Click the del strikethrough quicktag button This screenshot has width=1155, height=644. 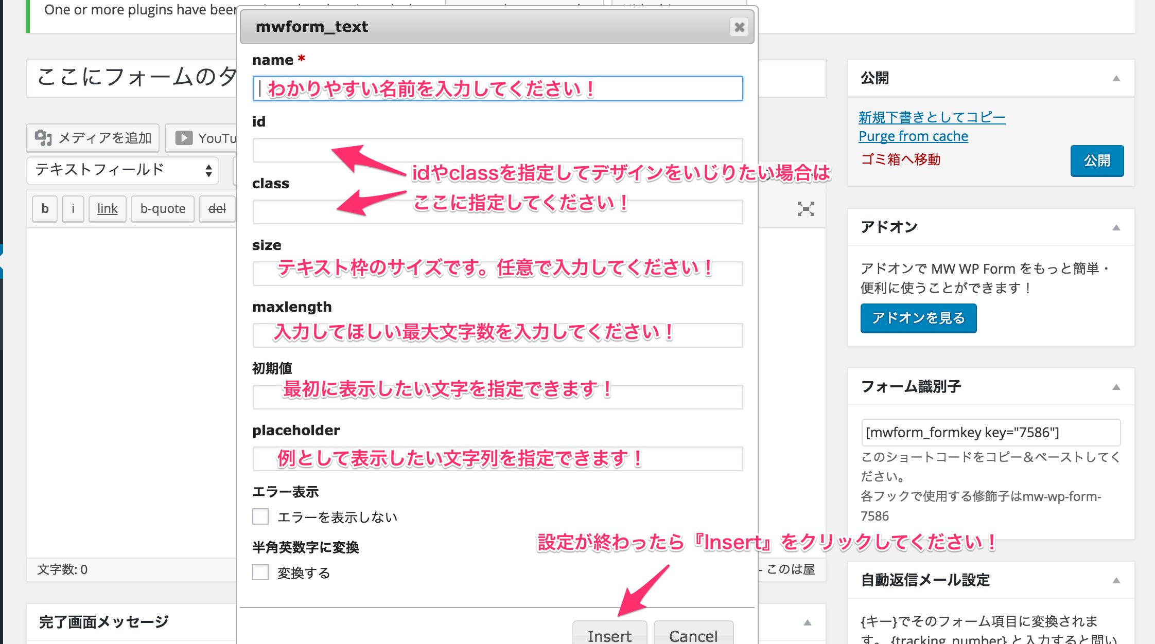(x=217, y=209)
